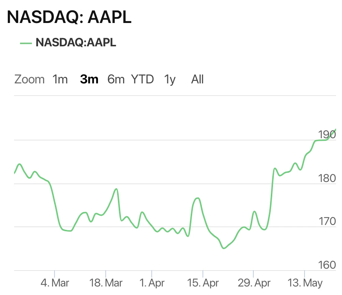Select the "29. Apr" date axis label
The width and height of the screenshot is (342, 295).
(253, 283)
